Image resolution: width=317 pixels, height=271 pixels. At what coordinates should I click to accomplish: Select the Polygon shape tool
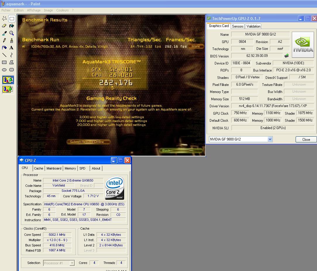click(x=12, y=62)
